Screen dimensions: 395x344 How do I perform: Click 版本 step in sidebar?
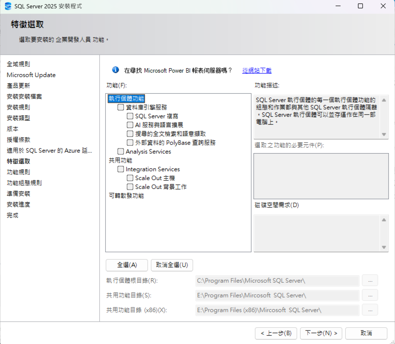point(13,129)
